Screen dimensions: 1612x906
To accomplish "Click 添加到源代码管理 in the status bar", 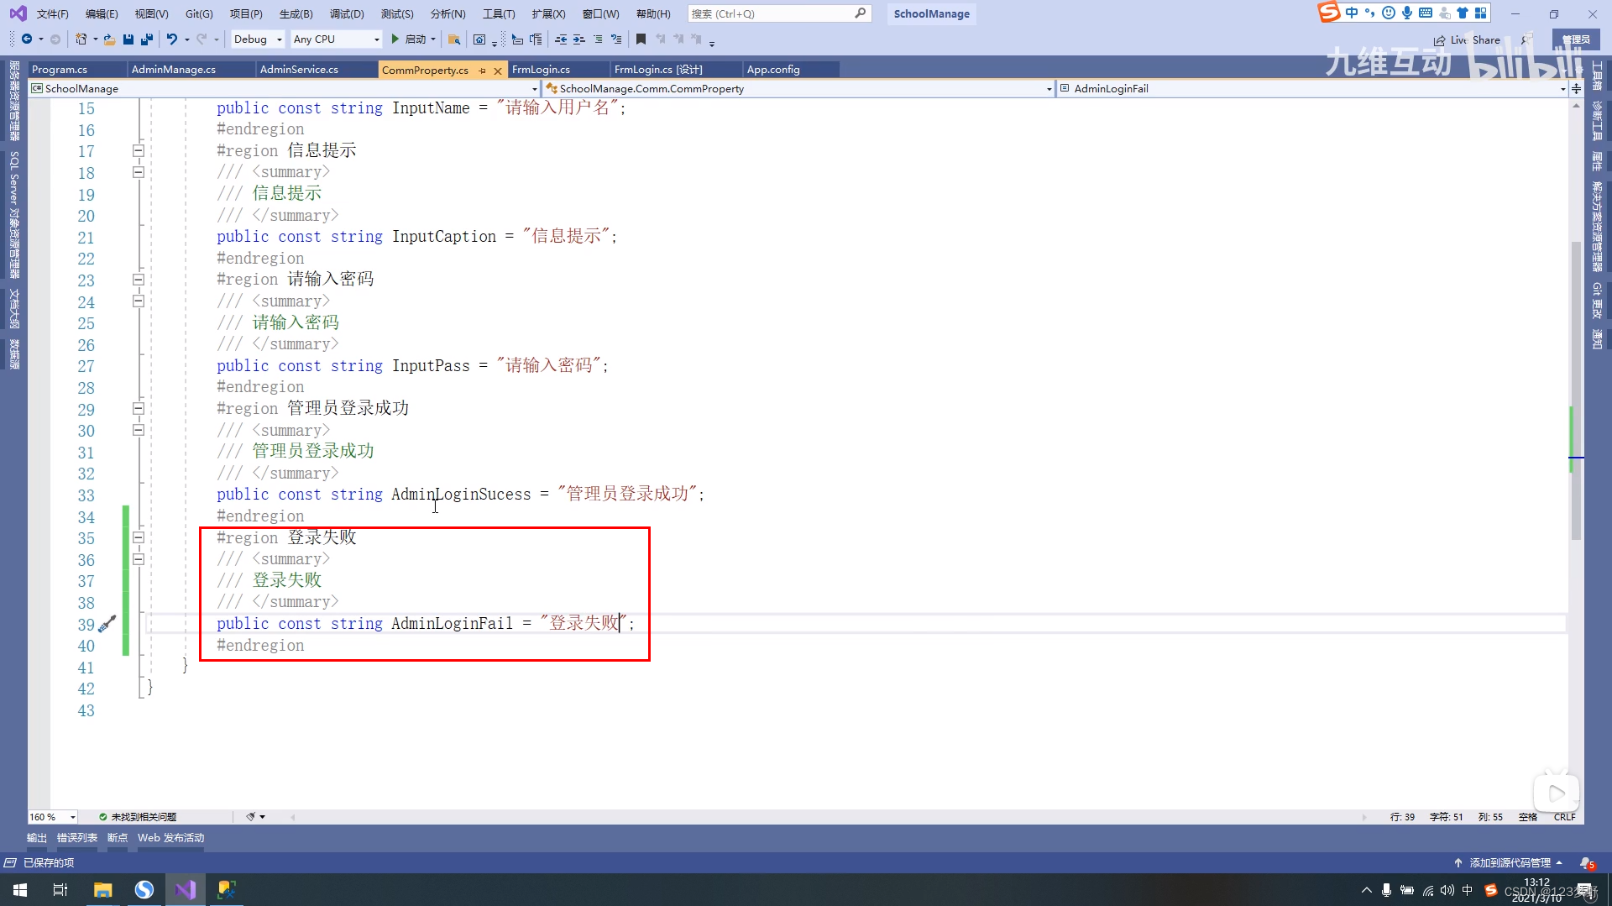I will click(x=1509, y=862).
